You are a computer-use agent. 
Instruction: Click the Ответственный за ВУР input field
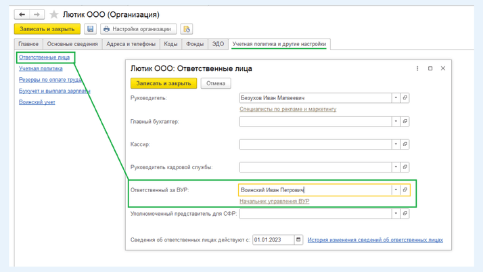coord(315,190)
